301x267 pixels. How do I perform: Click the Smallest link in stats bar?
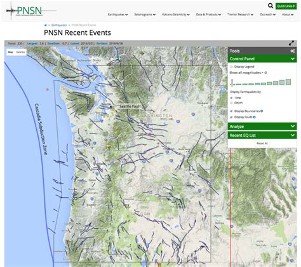click(53, 43)
